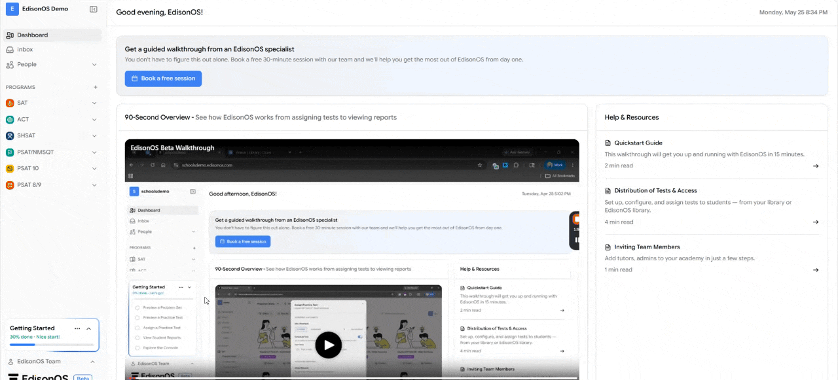Click "2 min read" under Quickstart Guide
The image size is (838, 380).
pos(619,166)
